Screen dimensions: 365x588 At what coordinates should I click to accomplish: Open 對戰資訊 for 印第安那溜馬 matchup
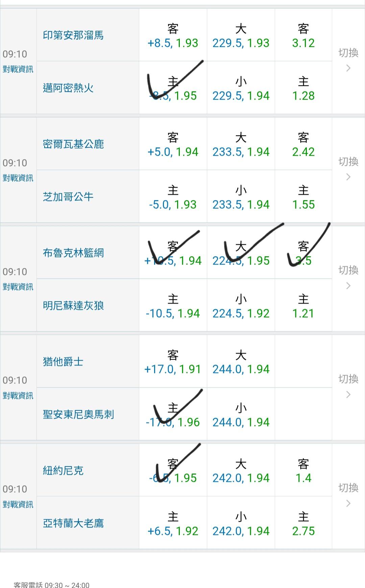[18, 69]
